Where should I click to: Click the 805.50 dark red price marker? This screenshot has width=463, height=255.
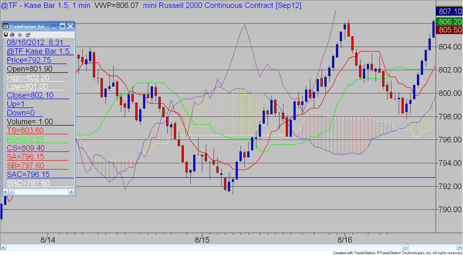point(449,30)
